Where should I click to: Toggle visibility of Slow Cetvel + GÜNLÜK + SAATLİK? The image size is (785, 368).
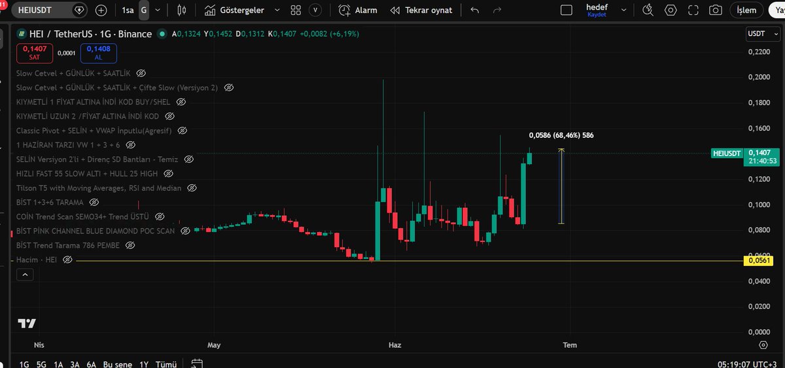click(x=141, y=73)
